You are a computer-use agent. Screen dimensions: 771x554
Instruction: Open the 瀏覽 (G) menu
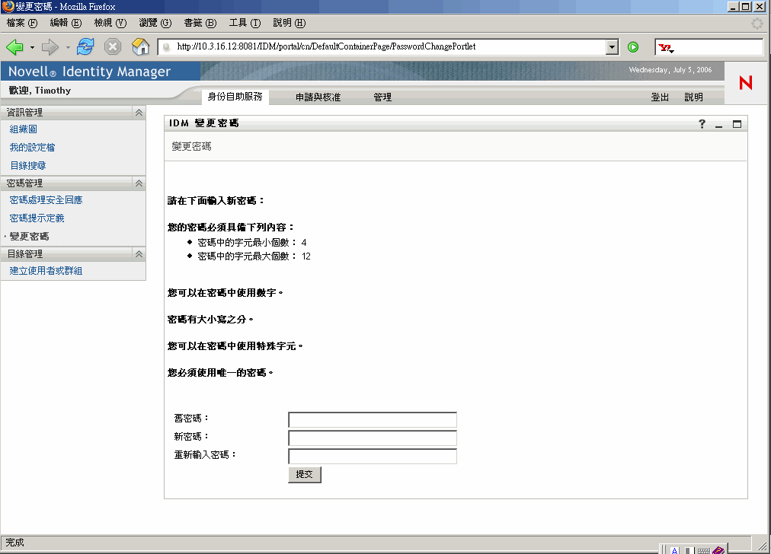click(x=155, y=23)
